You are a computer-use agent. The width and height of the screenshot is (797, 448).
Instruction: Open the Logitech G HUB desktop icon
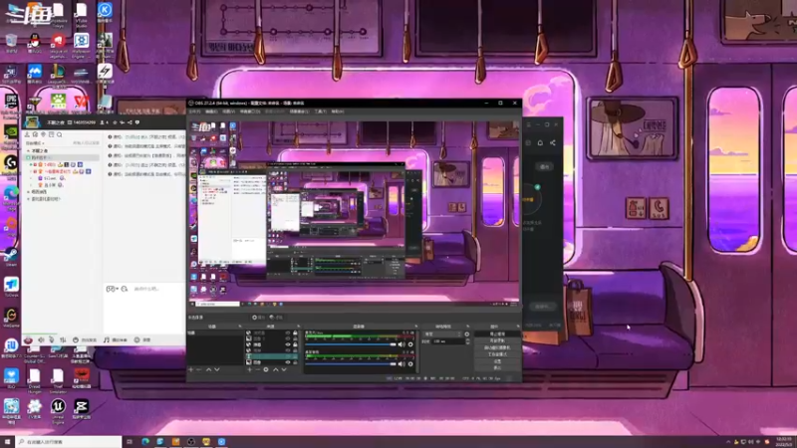11,162
